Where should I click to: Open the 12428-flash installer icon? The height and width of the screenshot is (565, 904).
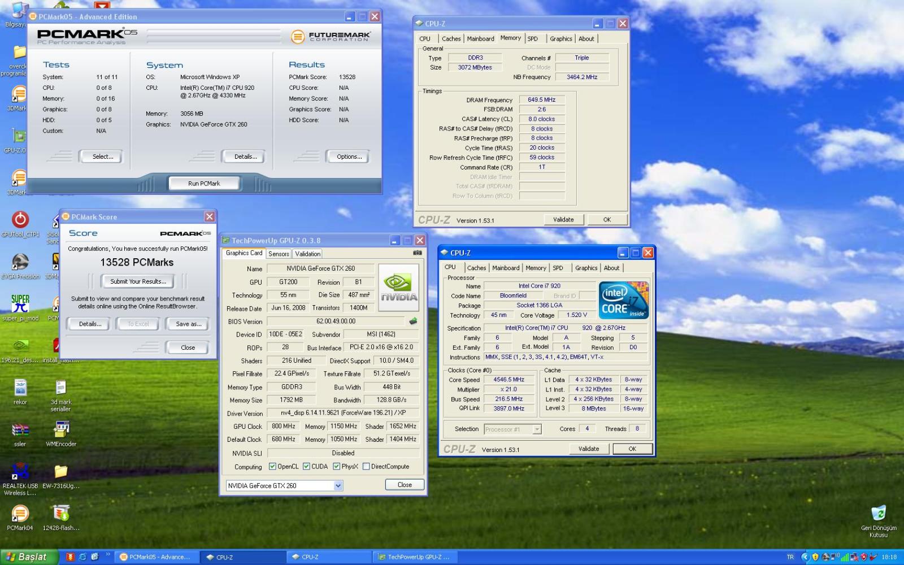[61, 518]
